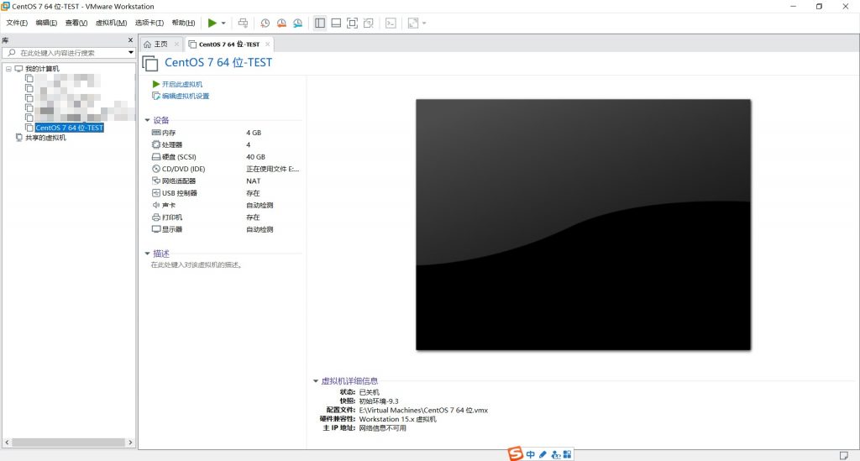This screenshot has height=461, width=860.
Task: Open 处理器 device settings
Action: click(x=171, y=144)
